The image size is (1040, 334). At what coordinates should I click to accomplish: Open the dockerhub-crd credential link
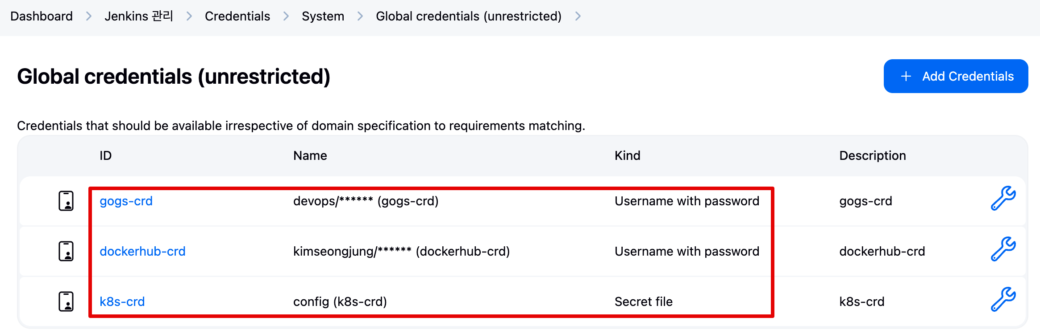pos(143,252)
